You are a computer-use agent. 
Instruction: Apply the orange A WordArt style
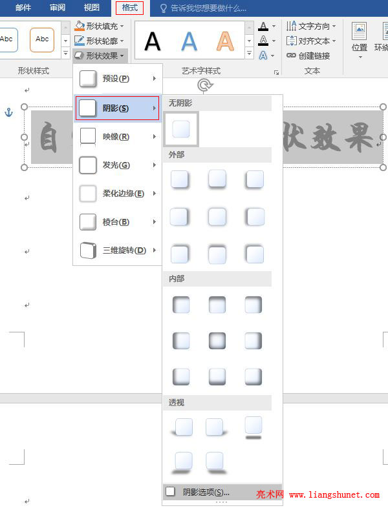[x=225, y=41]
